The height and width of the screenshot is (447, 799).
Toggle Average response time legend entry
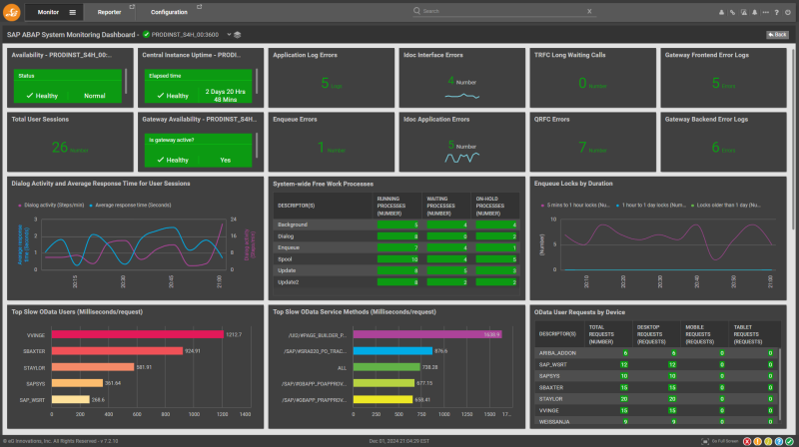(x=130, y=204)
